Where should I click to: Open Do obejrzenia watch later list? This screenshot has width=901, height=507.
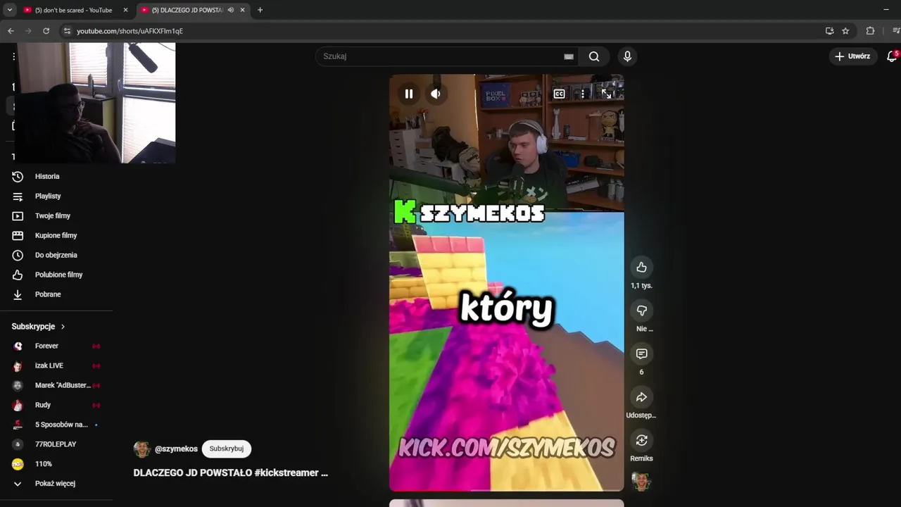click(56, 255)
